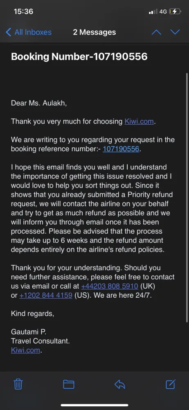Tap the reply arrow icon
The width and height of the screenshot is (189, 410).
tap(120, 384)
